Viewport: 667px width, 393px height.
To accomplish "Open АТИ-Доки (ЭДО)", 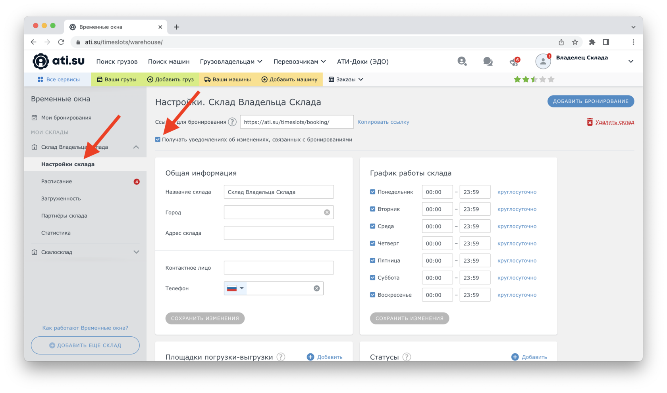I will (x=363, y=61).
